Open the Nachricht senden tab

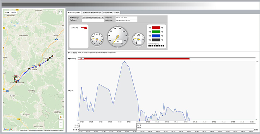coord(111,13)
